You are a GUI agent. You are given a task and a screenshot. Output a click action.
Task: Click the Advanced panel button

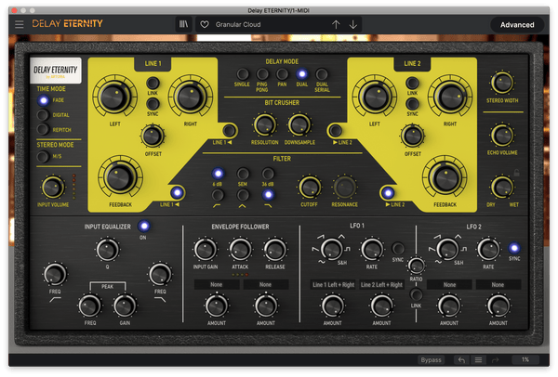pyautogui.click(x=517, y=25)
